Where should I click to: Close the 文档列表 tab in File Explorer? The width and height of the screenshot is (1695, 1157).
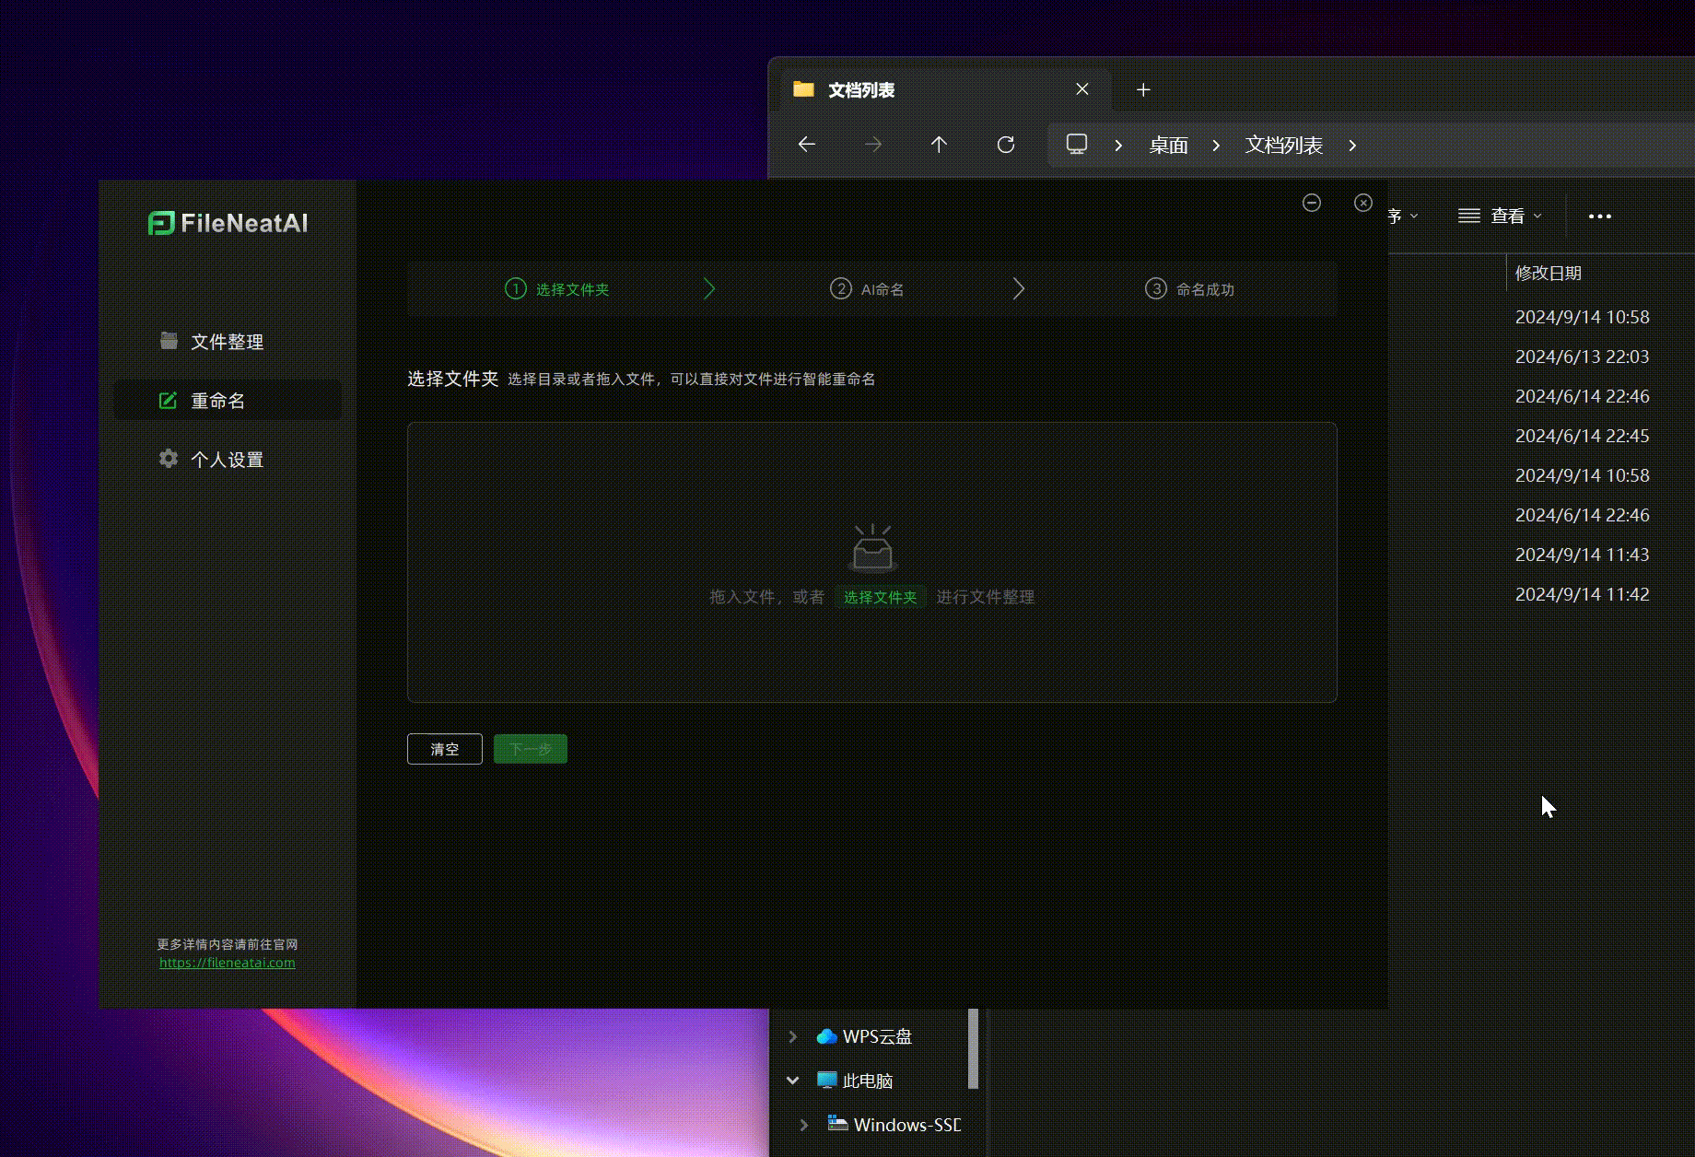click(x=1082, y=89)
